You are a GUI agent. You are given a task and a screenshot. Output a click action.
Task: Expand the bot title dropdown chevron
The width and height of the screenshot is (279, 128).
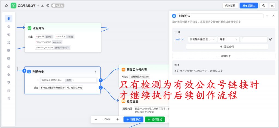tap(38, 5)
